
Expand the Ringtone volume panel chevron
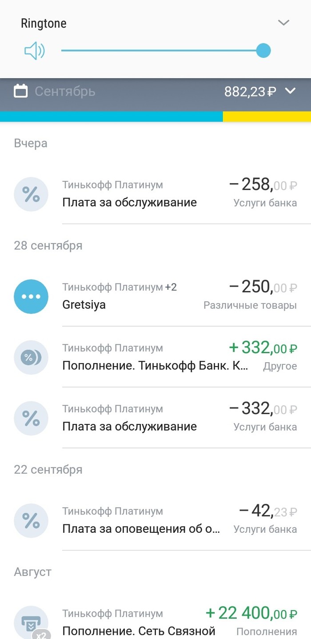click(283, 23)
